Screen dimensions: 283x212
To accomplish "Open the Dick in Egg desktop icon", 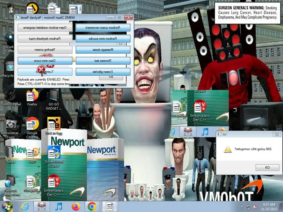I will point(54,126).
